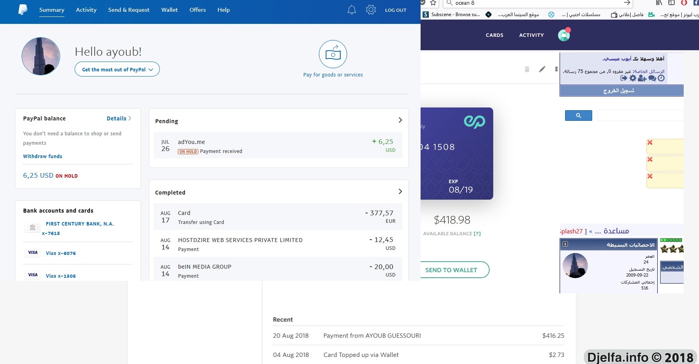Image resolution: width=699 pixels, height=364 pixels.
Task: Open the Visa x-6076 card link
Action: coord(60,253)
